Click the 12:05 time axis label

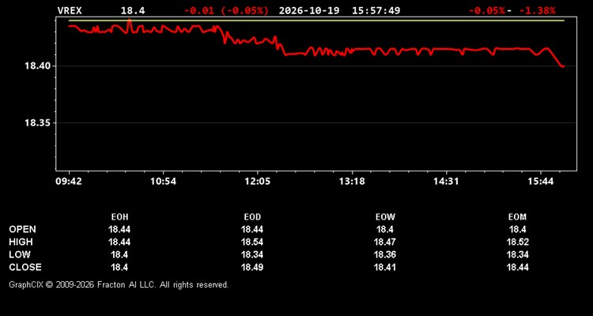(x=258, y=182)
